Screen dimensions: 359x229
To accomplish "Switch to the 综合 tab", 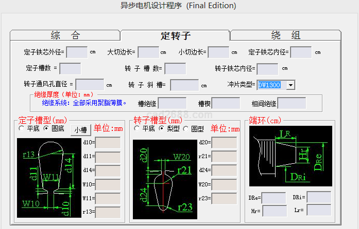I will (65, 35).
